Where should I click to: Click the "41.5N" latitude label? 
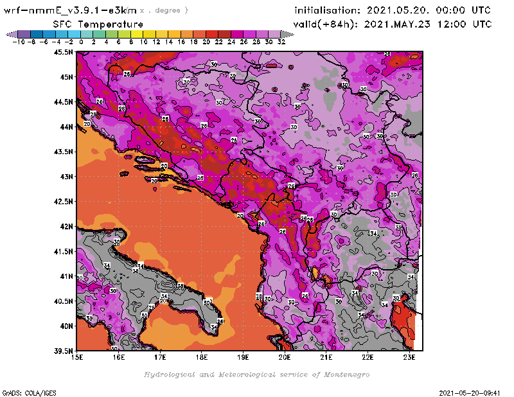(x=64, y=251)
